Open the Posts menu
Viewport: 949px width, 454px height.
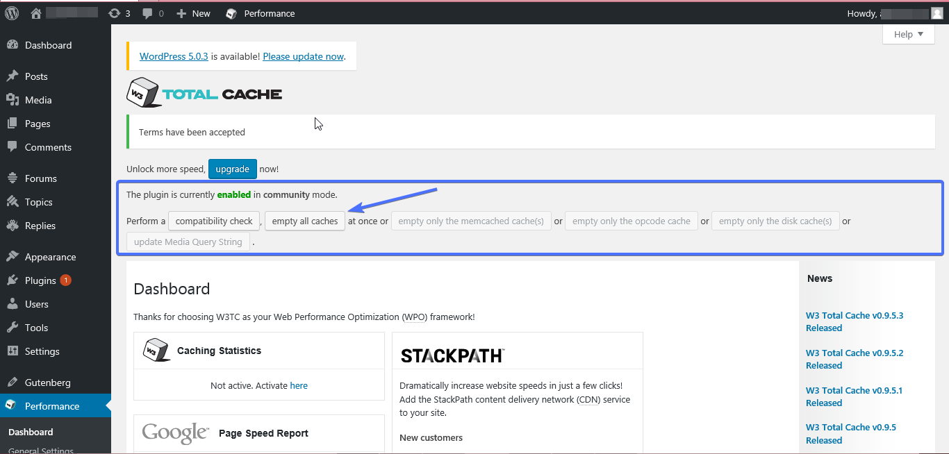tap(36, 76)
